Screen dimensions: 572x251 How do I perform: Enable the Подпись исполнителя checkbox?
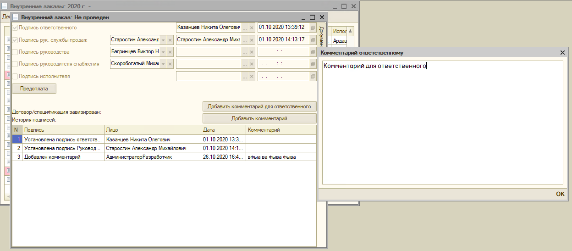pyautogui.click(x=15, y=76)
